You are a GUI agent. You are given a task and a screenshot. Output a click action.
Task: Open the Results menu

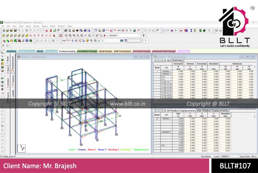click(x=36, y=26)
